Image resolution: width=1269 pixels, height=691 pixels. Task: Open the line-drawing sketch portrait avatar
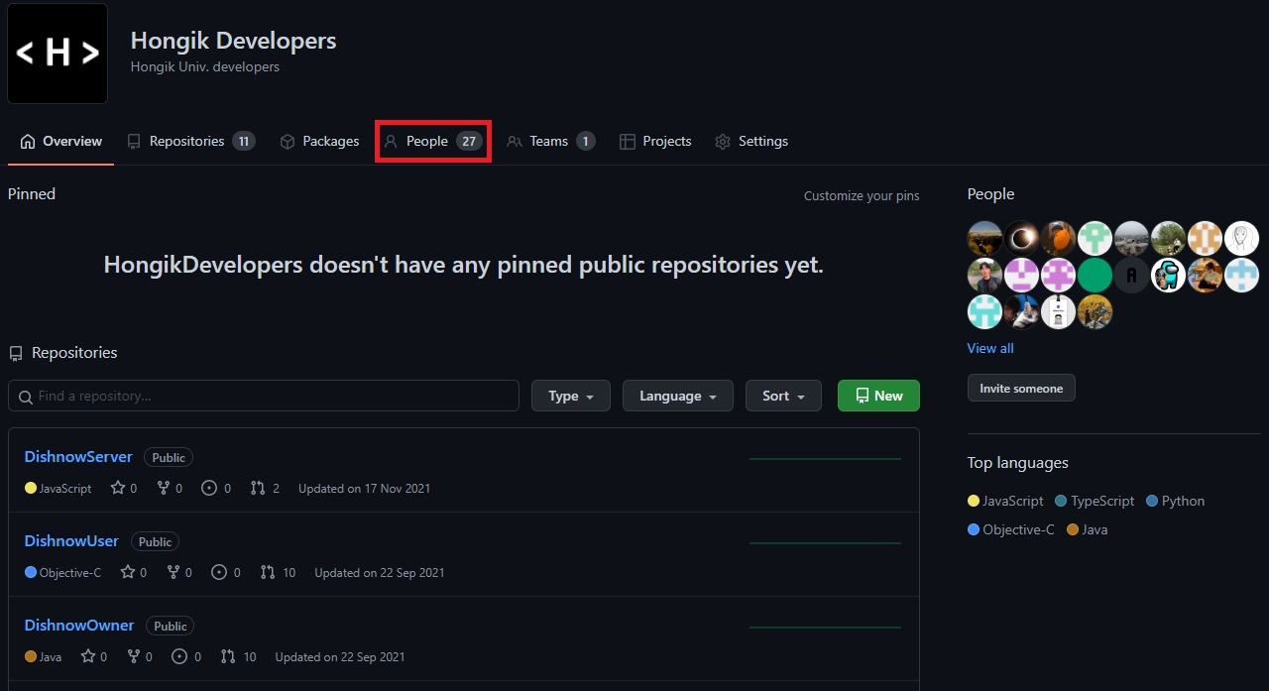(1241, 238)
